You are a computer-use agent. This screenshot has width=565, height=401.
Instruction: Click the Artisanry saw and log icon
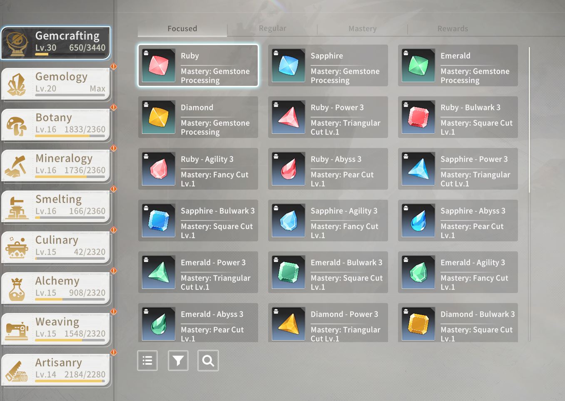coord(17,371)
